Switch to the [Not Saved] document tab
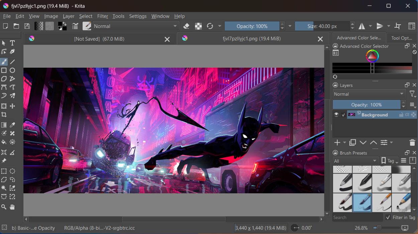This screenshot has height=234, width=418. tap(99, 39)
